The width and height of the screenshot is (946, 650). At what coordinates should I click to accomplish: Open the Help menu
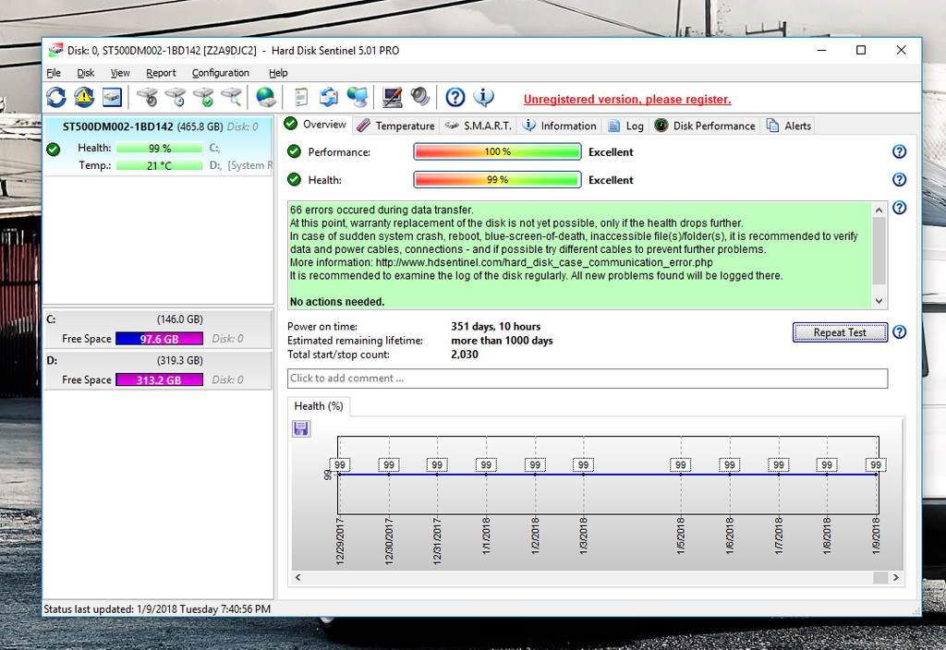coord(278,73)
